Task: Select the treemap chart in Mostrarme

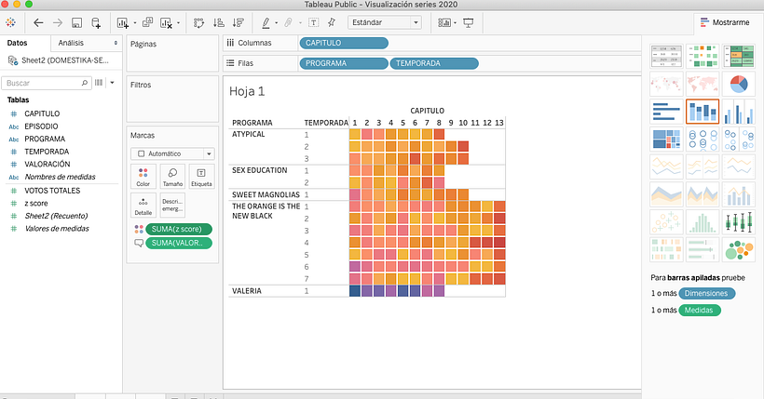Action: pos(666,139)
